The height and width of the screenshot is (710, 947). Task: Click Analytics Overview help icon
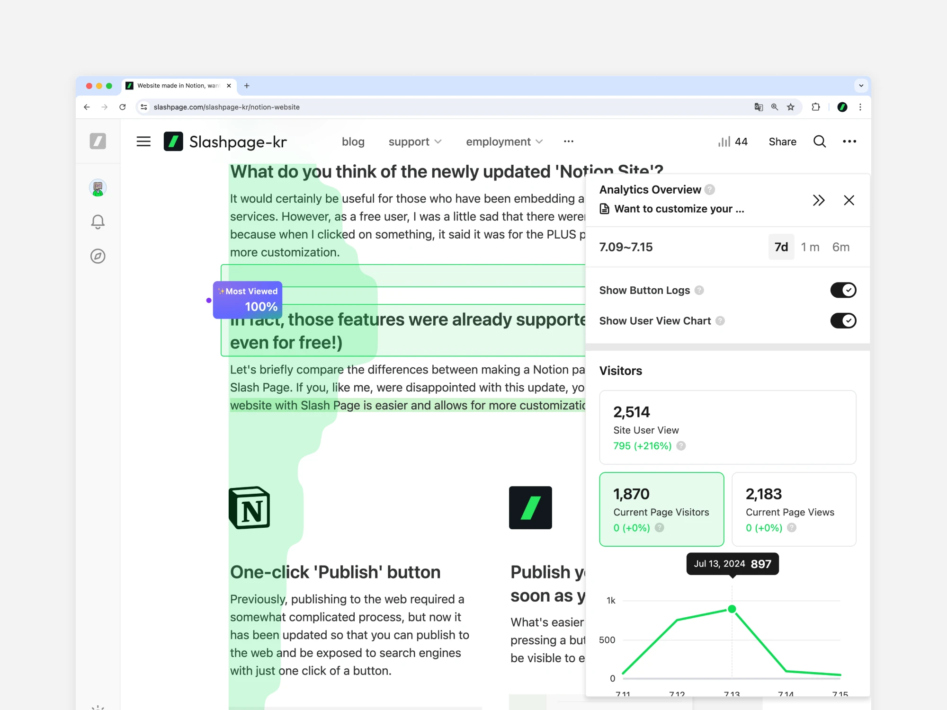click(709, 190)
